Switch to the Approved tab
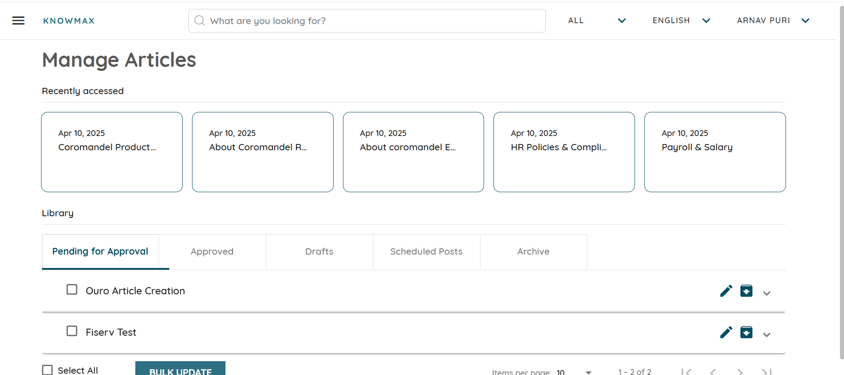Screen dimensions: 844x375 (212, 251)
